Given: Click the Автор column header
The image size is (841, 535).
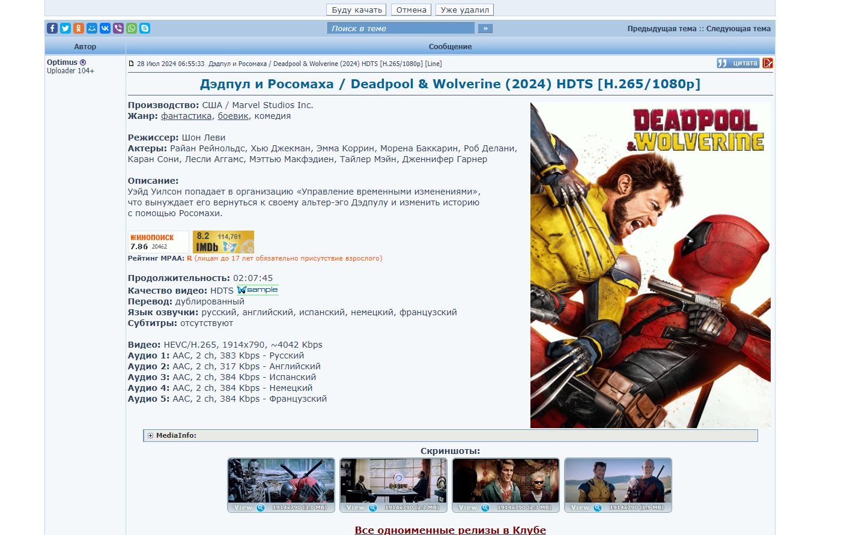Looking at the screenshot, I should [x=85, y=46].
